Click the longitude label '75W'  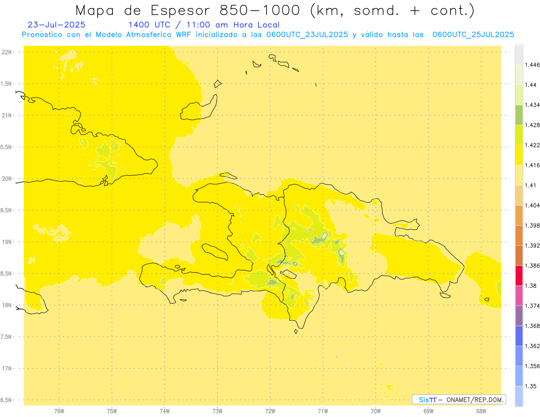coord(112,411)
